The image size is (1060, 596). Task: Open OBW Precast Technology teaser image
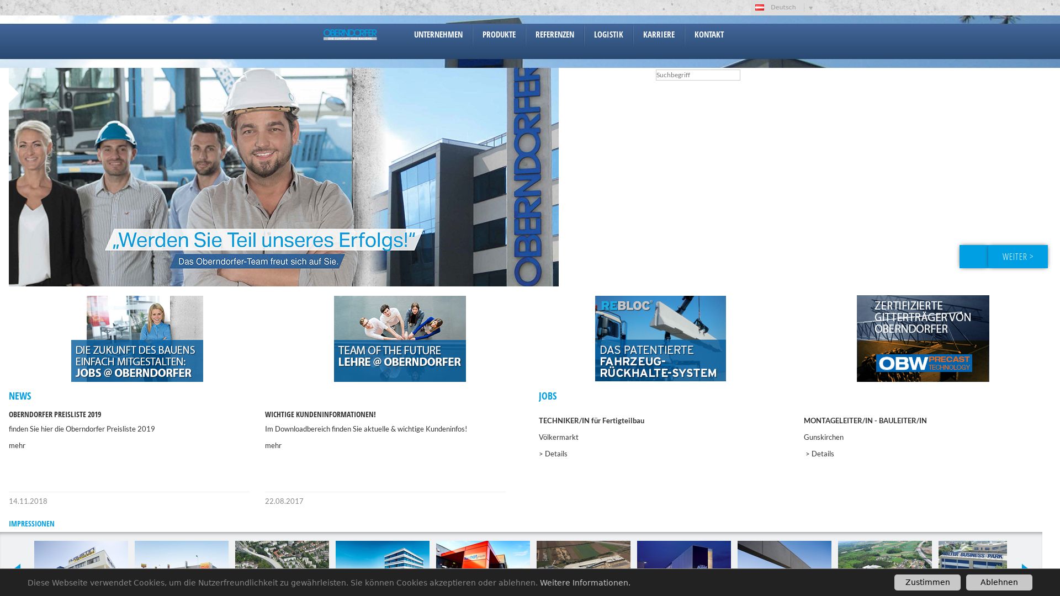(x=923, y=338)
